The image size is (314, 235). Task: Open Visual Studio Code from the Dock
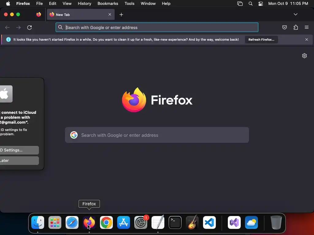click(x=209, y=222)
